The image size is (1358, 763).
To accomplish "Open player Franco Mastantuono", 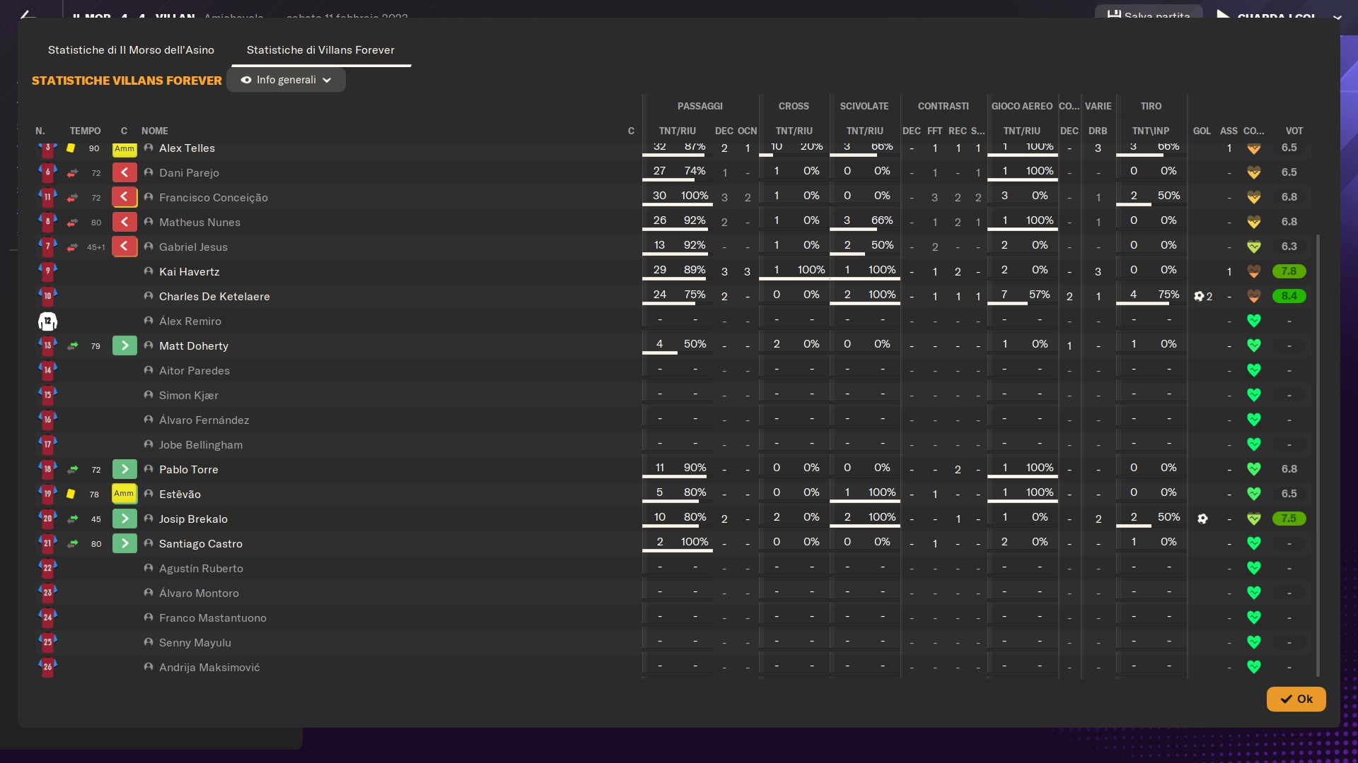I will tap(213, 617).
